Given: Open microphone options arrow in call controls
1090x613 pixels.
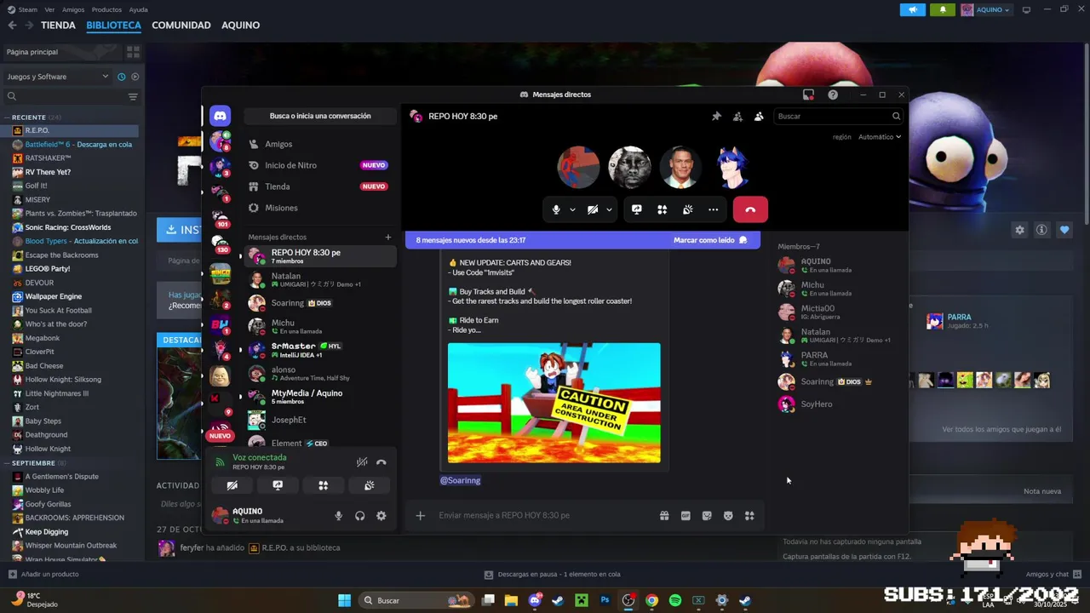Looking at the screenshot, I should 572,209.
